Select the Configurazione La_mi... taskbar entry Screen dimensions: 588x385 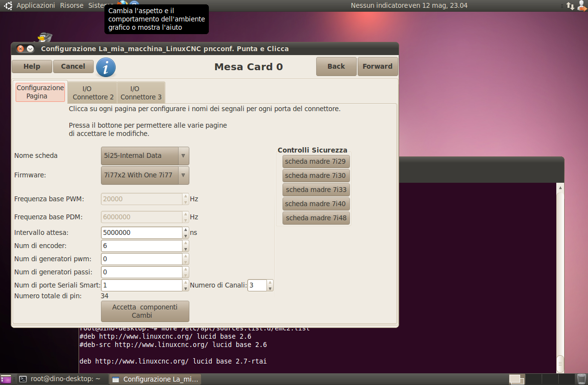155,379
